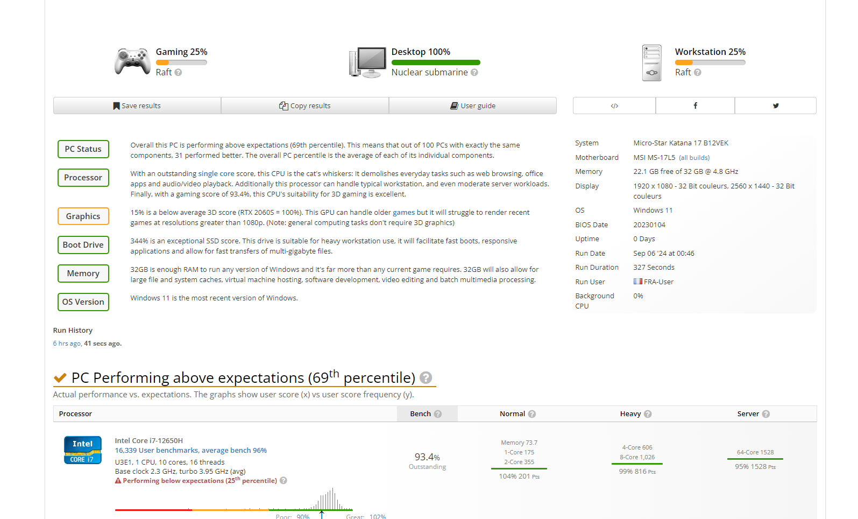
Task: Open the FRA-User run user link
Action: (658, 282)
